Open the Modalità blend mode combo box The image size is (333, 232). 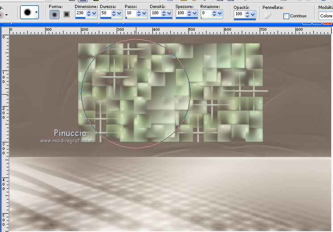pos(326,16)
